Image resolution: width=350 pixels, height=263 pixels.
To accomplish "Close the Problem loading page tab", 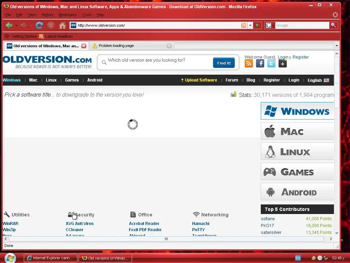I will pos(169,46).
